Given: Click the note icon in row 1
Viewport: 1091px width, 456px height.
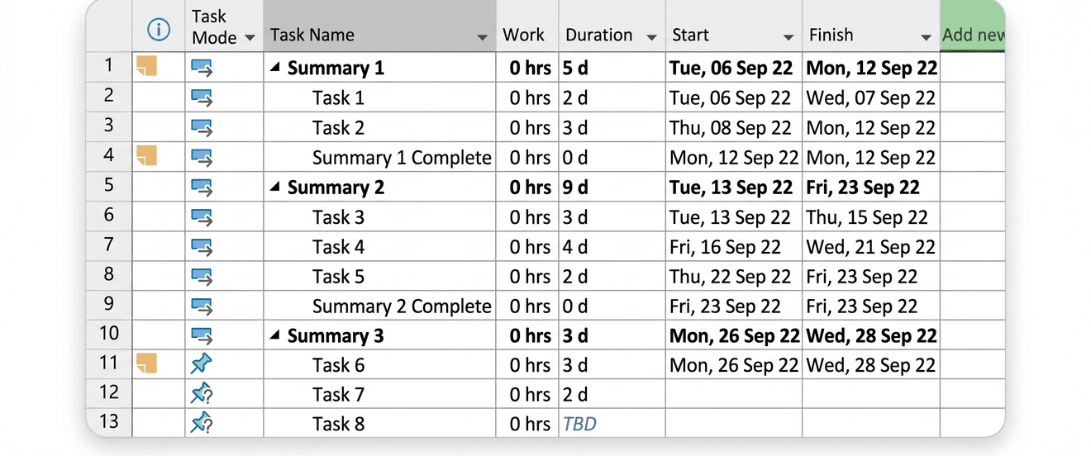Looking at the screenshot, I should [x=146, y=66].
